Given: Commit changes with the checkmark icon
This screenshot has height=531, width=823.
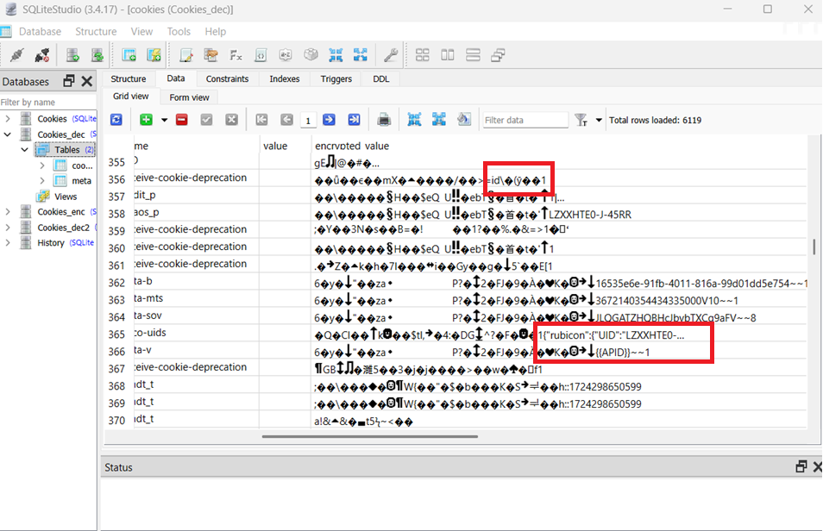Looking at the screenshot, I should pyautogui.click(x=207, y=120).
